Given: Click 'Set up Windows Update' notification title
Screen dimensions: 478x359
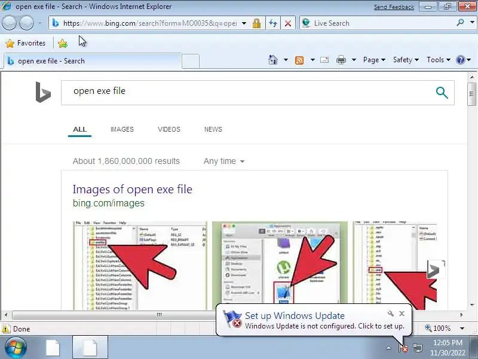Looking at the screenshot, I should pyautogui.click(x=295, y=315).
